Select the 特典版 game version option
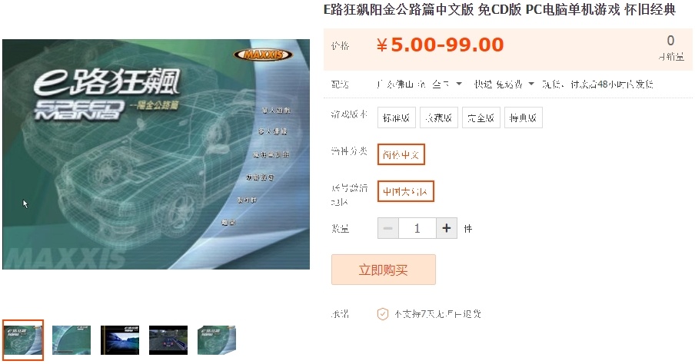 (x=523, y=117)
